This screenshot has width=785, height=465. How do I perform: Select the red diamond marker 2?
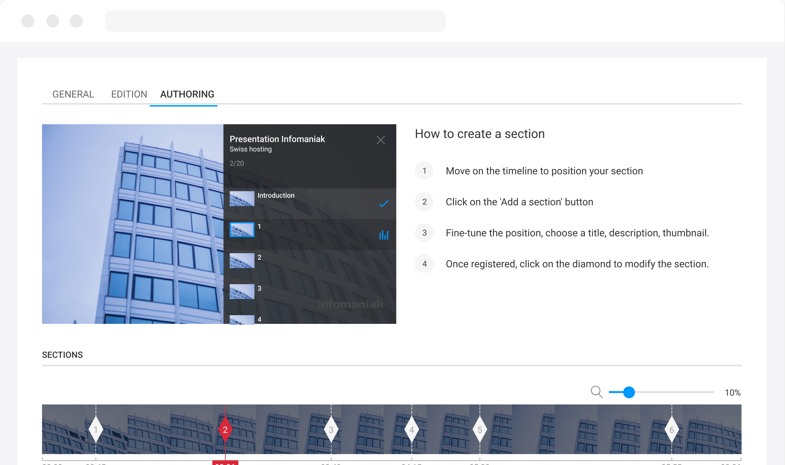(225, 429)
